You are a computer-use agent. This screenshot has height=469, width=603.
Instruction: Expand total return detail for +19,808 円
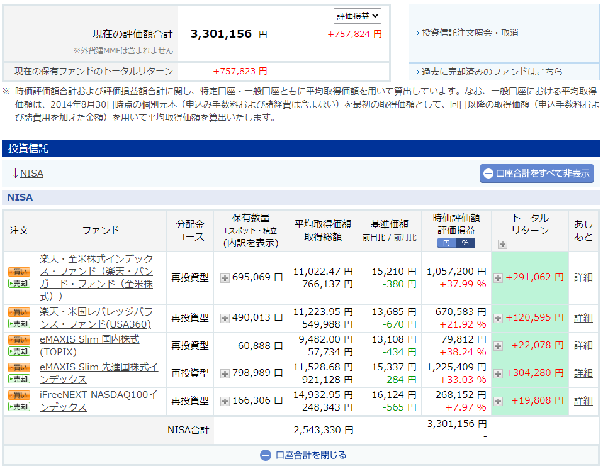(498, 401)
